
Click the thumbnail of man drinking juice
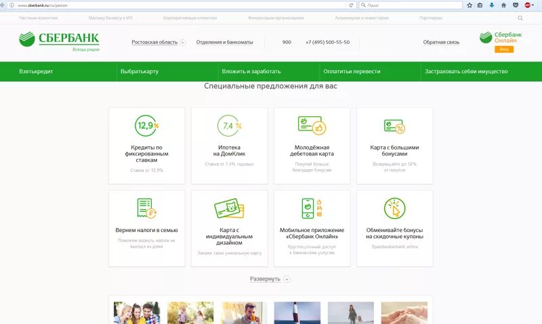(x=244, y=313)
